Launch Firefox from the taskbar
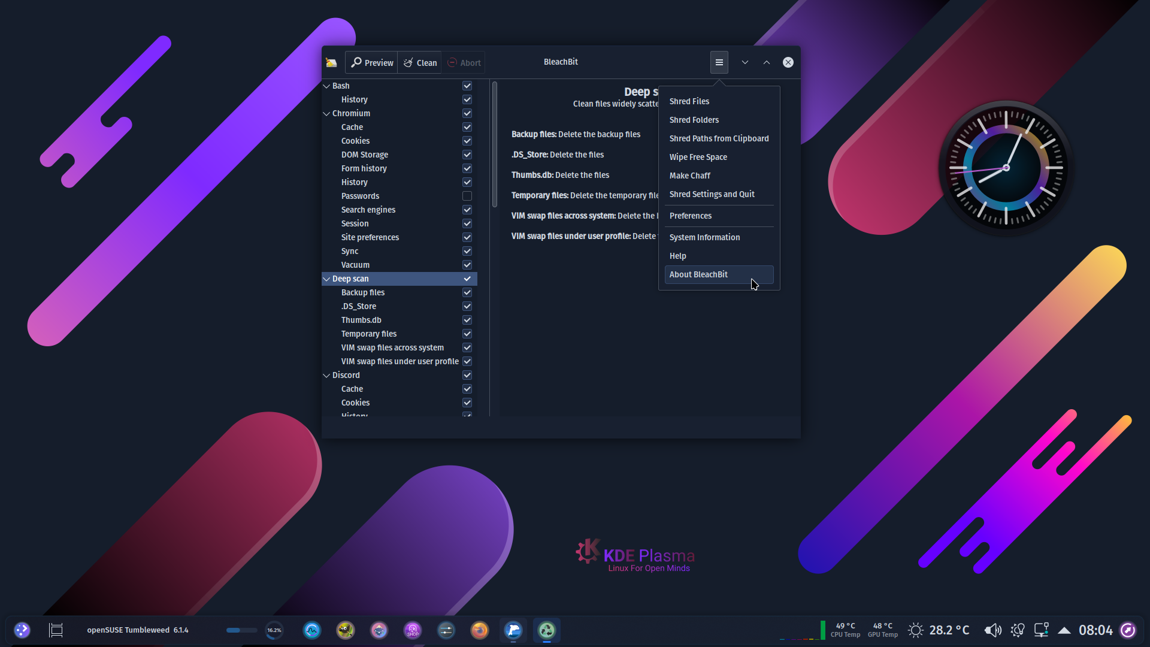Screen dimensions: 1150x647 [x=480, y=630]
